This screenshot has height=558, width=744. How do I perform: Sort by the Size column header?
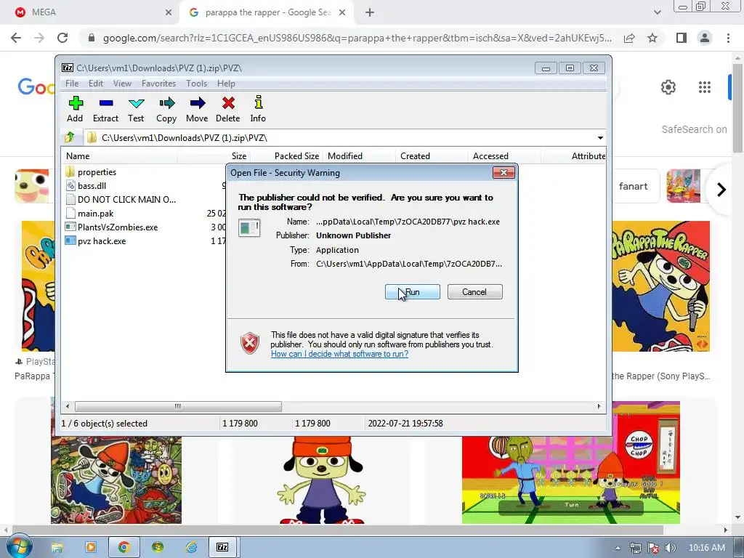214,156
